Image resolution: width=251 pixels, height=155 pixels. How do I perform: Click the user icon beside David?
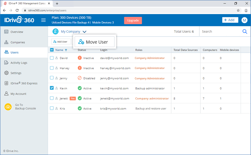pyautogui.click(x=56, y=58)
